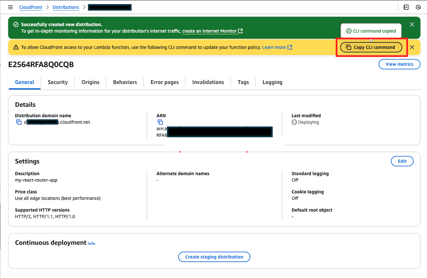Click the 'Standard logging' label
The image size is (427, 278).
pos(310,174)
